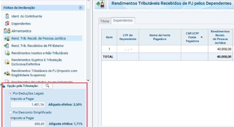Click header icon beside Rendimentos Tributáveis title
The width and height of the screenshot is (234, 127).
tap(101, 4)
